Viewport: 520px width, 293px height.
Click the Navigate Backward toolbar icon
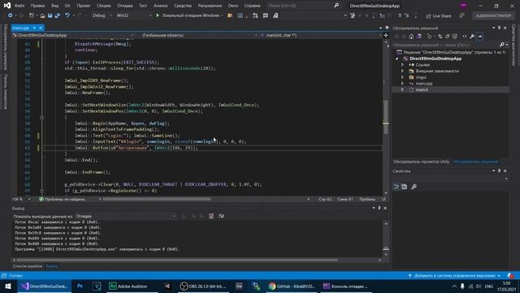point(11,15)
